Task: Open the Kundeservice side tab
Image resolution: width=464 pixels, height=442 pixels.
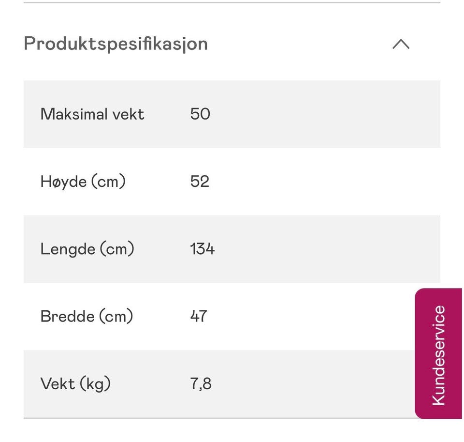Action: coord(438,354)
